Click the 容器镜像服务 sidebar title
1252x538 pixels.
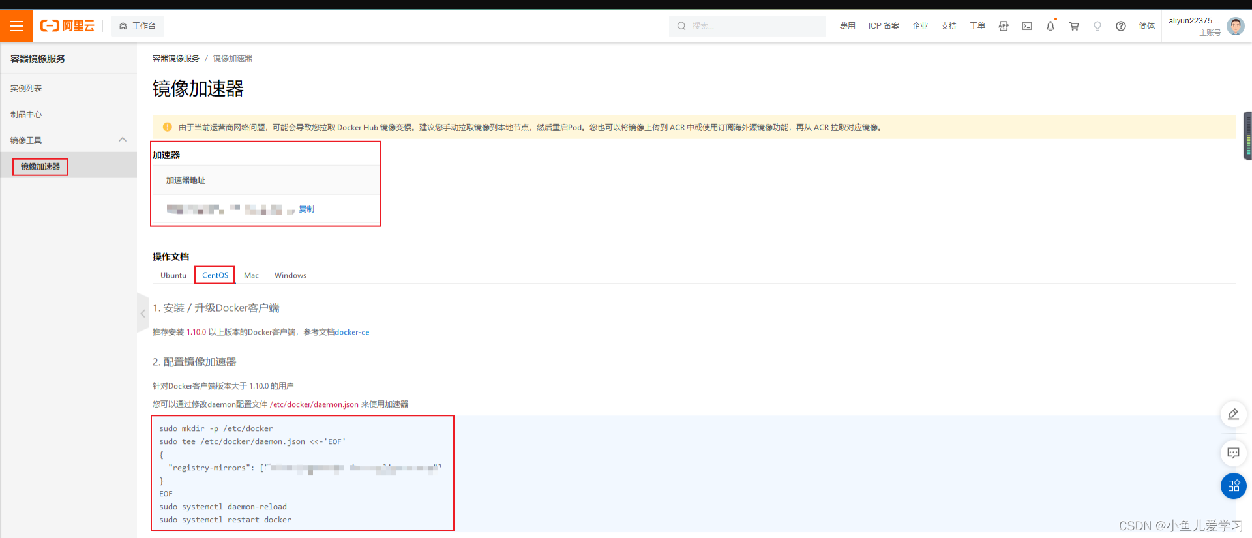click(38, 59)
